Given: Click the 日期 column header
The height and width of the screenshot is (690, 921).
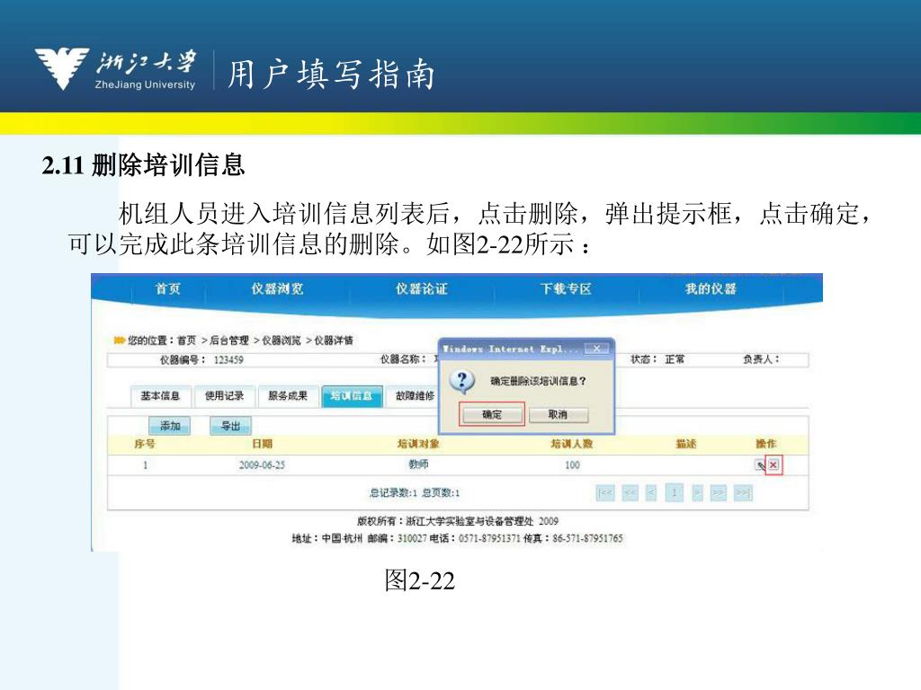Looking at the screenshot, I should pyautogui.click(x=262, y=444).
